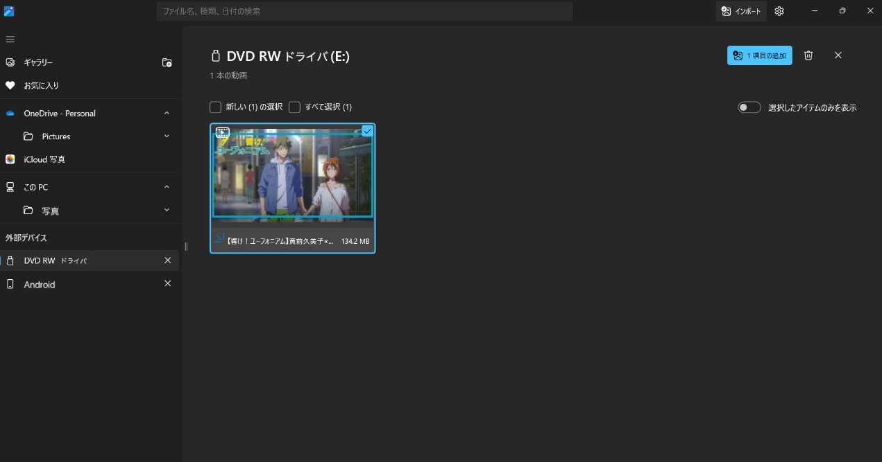Open the hamburger navigation menu

click(10, 39)
